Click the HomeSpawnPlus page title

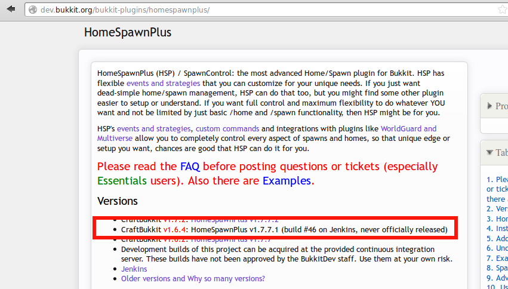(x=128, y=33)
